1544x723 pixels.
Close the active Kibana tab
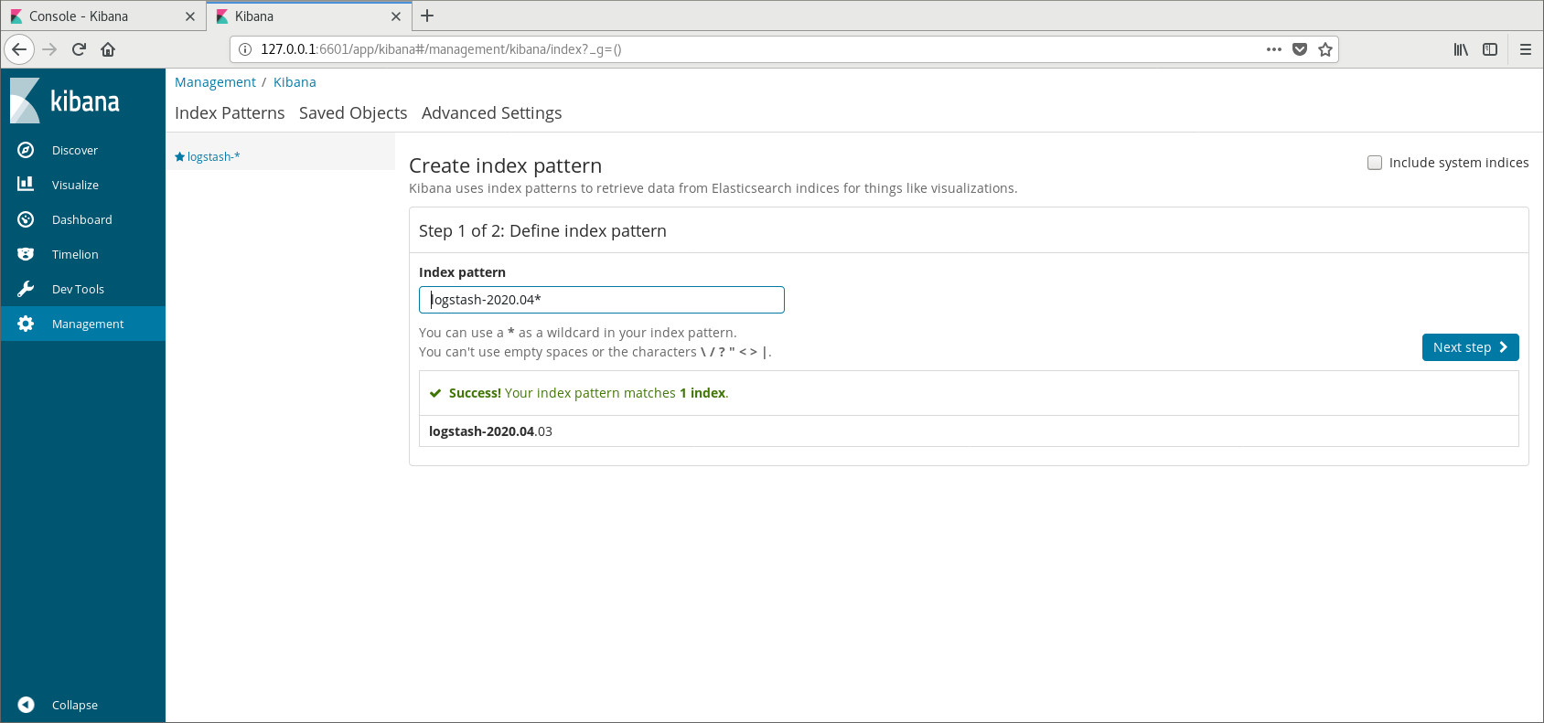pos(396,16)
